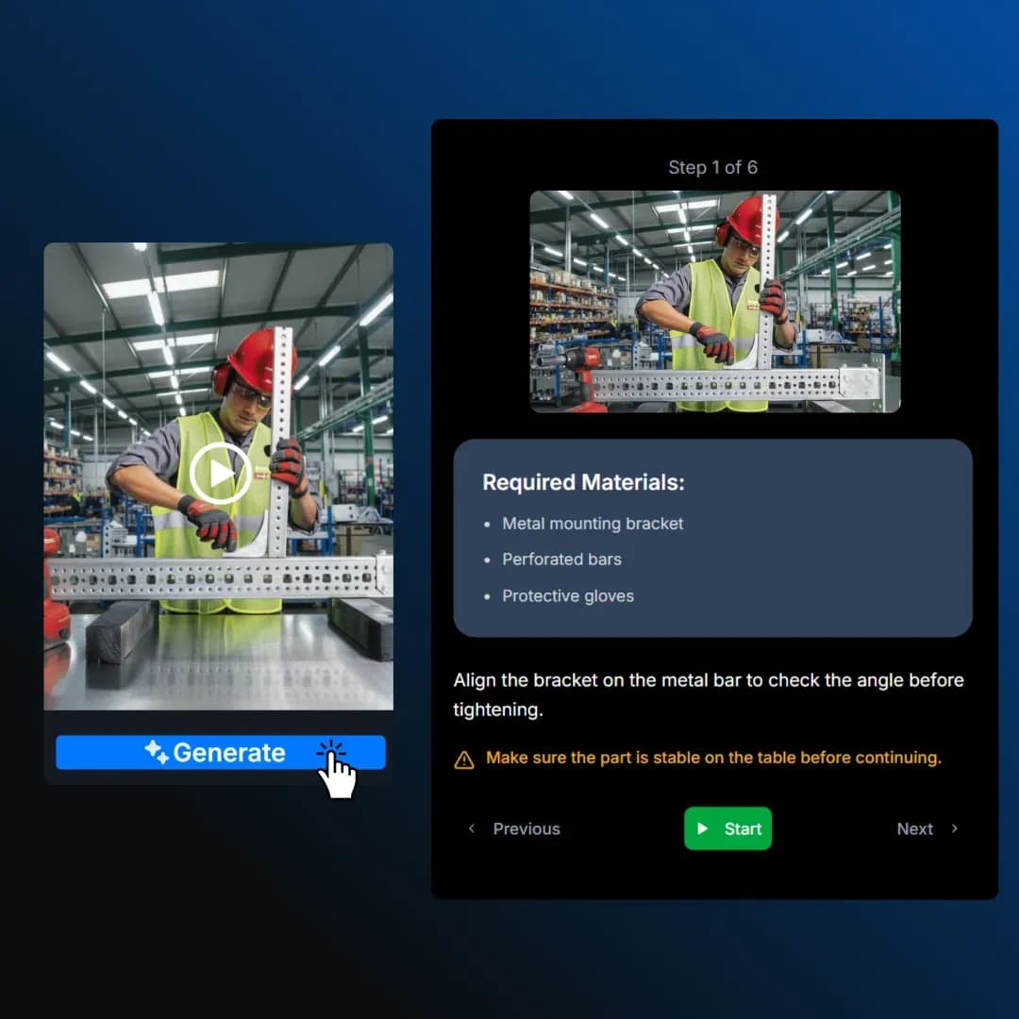Select the Perforated bars list item
This screenshot has width=1019, height=1019.
click(561, 560)
